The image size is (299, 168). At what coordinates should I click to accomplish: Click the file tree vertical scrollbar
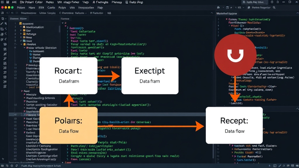59,29
